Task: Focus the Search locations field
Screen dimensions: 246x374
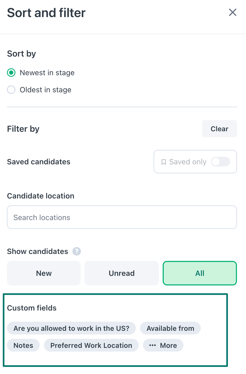Action: coord(122,217)
